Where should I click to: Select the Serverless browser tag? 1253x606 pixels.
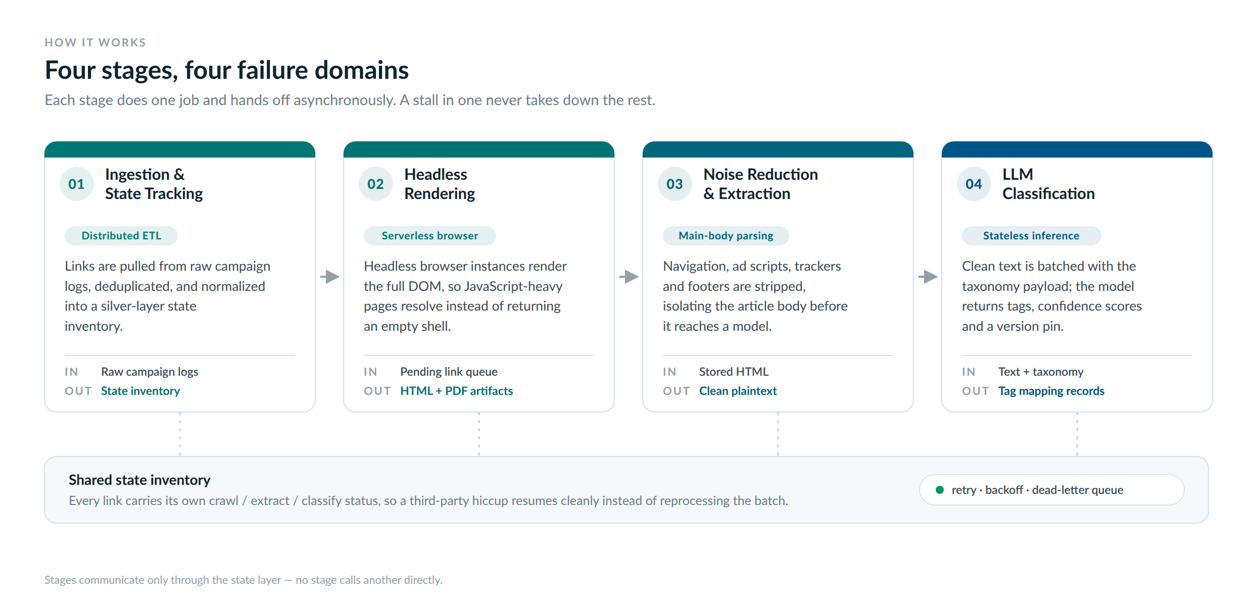pos(430,236)
